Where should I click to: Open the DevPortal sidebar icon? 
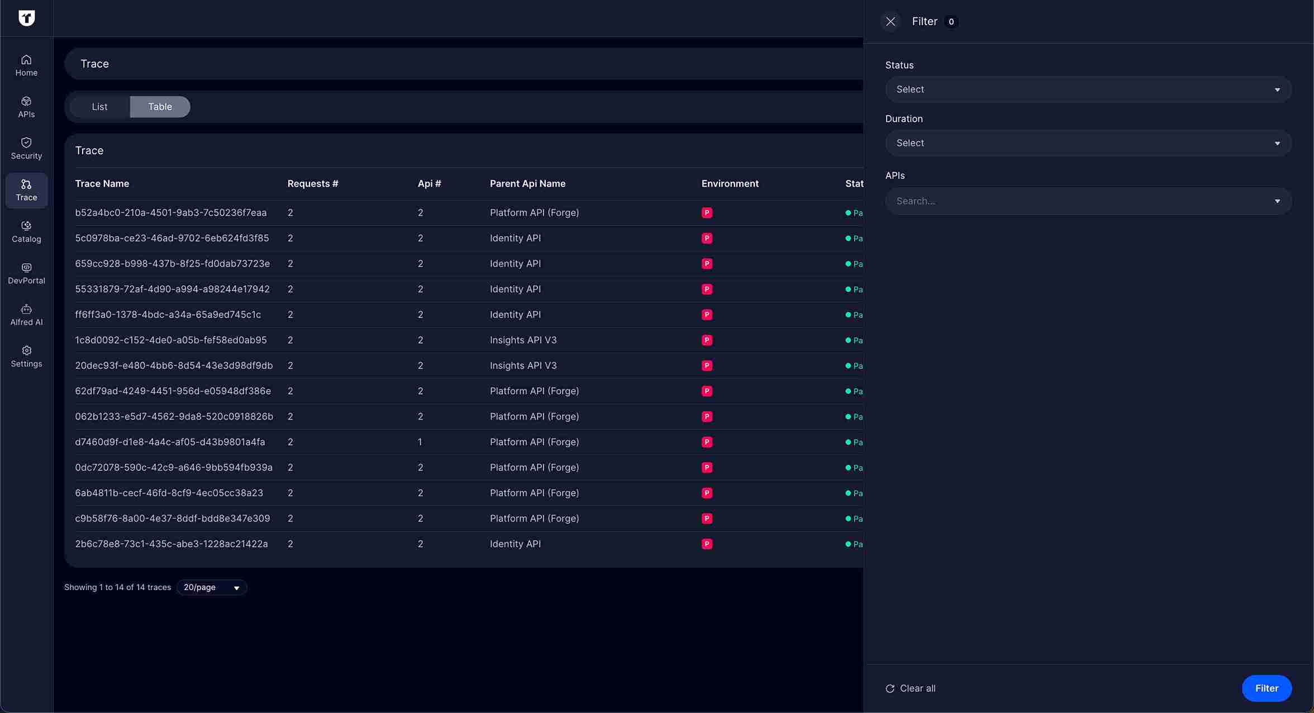26,273
